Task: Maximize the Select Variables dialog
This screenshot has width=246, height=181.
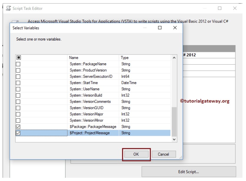Action: 160,28
